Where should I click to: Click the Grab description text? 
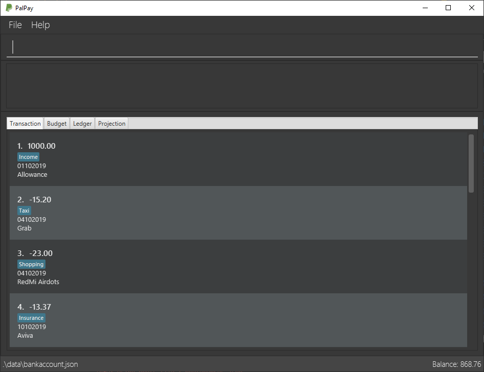(x=25, y=228)
